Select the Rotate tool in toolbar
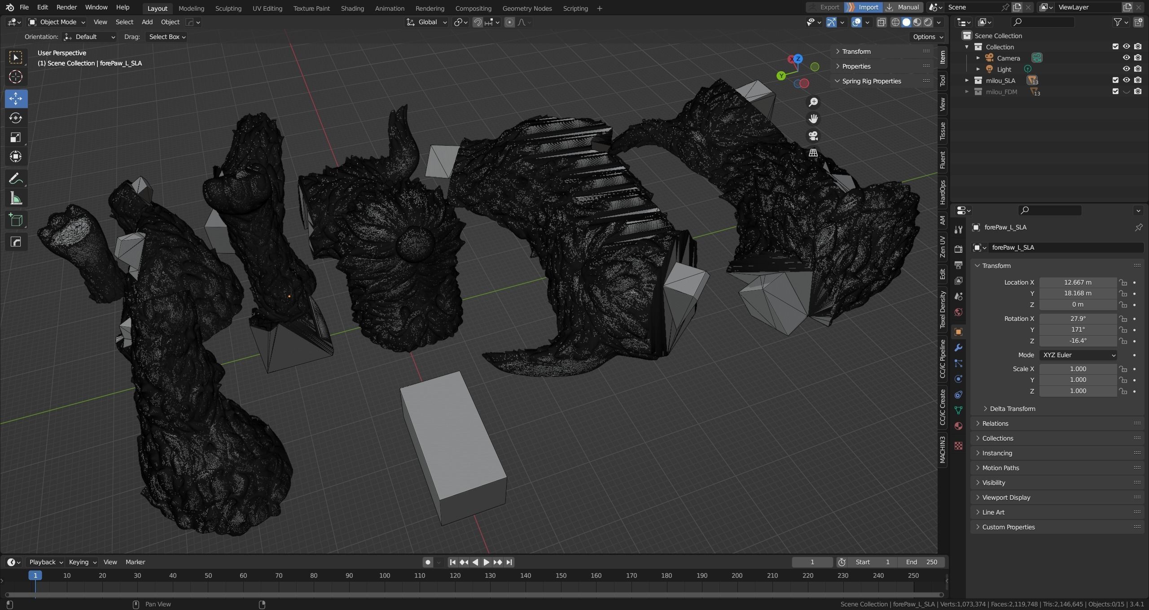Screen dimensions: 1149x610 click(16, 118)
